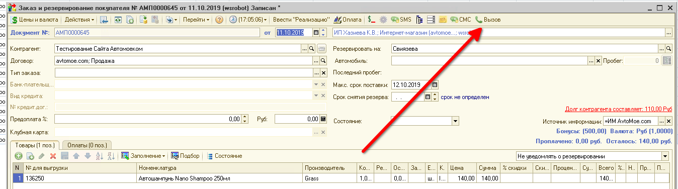
Task: Click the copy row icon in table toolbar
Action: (x=30, y=156)
